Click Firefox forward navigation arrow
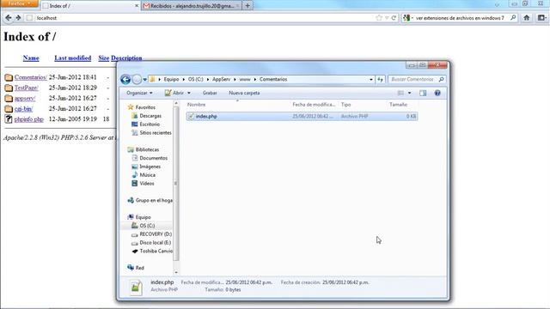This screenshot has width=550, height=309. (x=18, y=17)
